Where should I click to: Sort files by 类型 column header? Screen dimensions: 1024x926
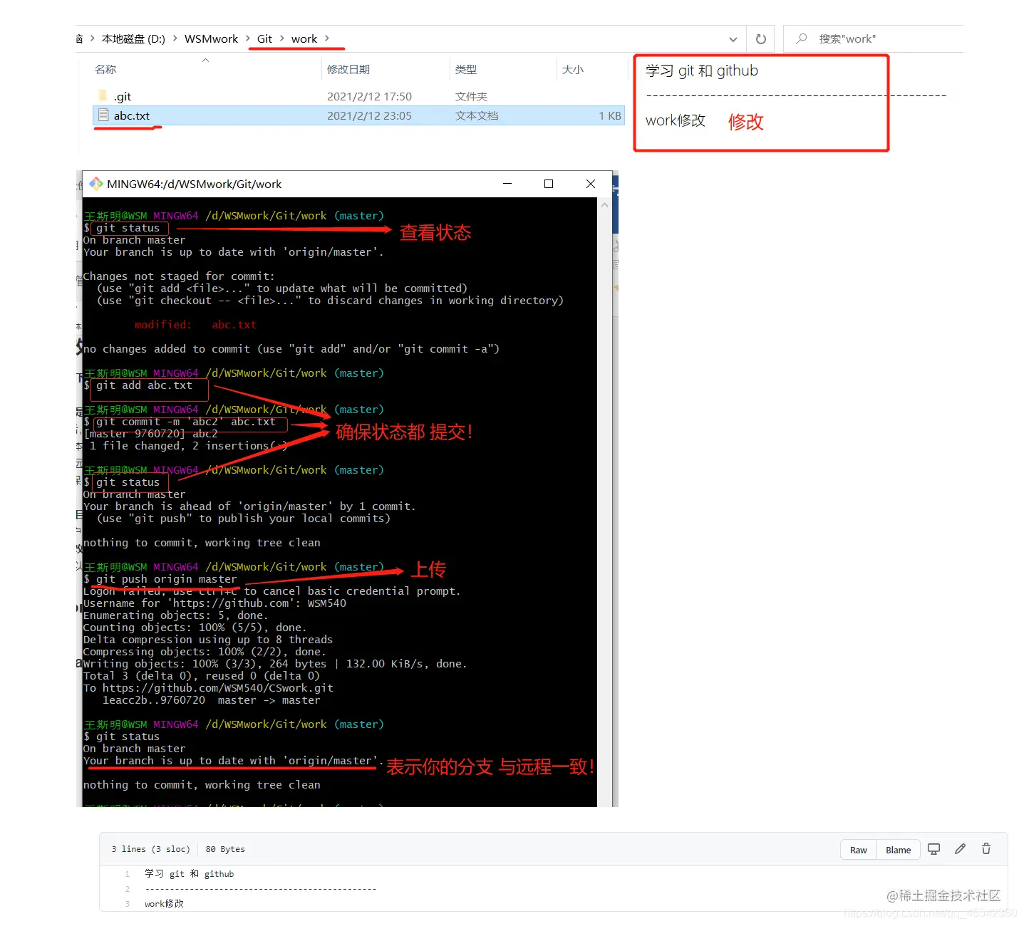click(x=466, y=69)
